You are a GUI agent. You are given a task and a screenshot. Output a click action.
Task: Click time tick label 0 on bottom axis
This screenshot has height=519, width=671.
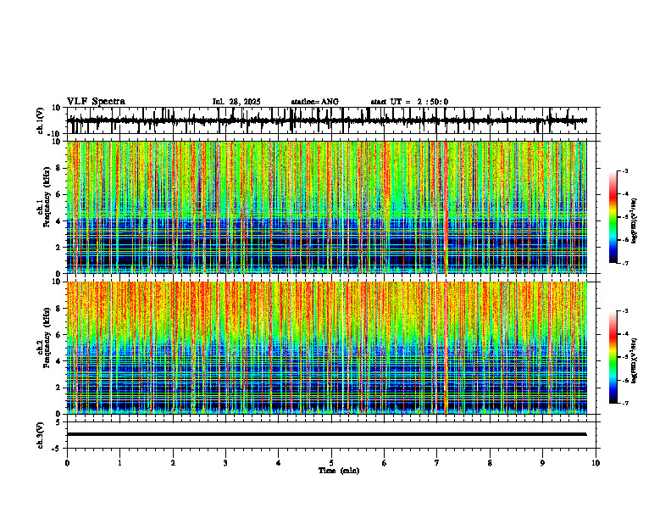[x=67, y=463]
